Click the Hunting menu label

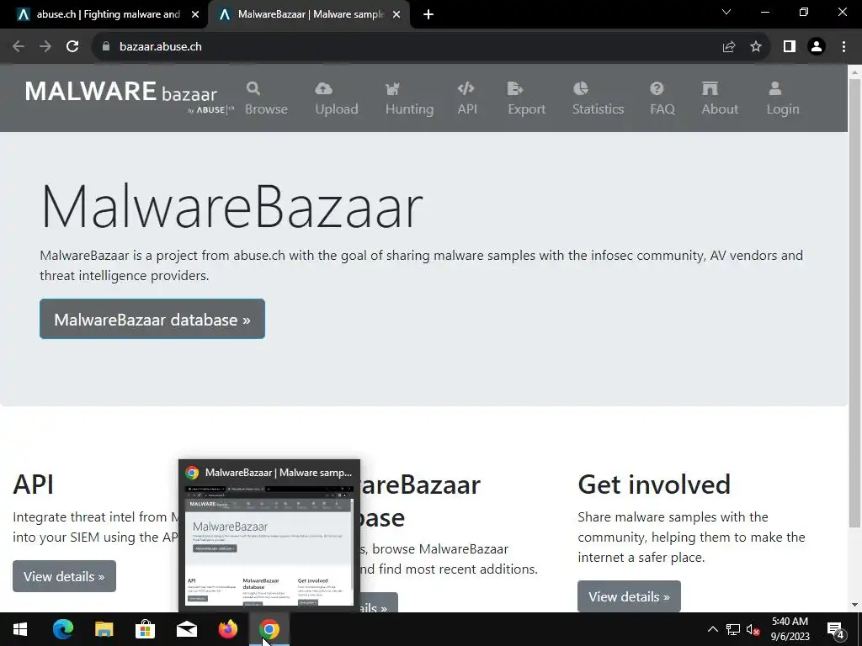[410, 109]
